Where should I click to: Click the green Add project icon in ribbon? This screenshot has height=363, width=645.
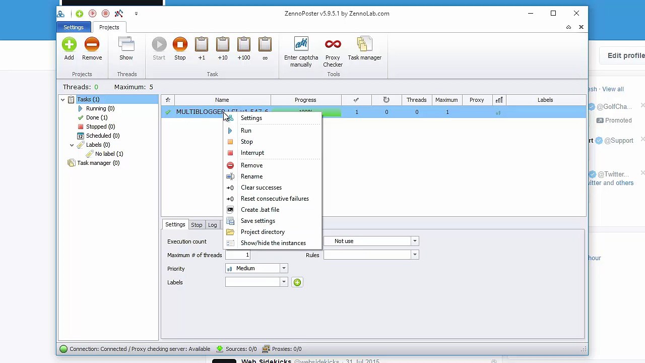69,45
